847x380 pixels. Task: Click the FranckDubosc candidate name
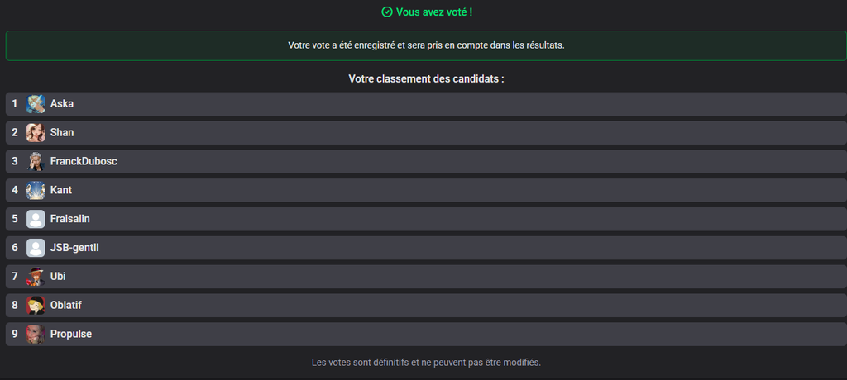84,162
